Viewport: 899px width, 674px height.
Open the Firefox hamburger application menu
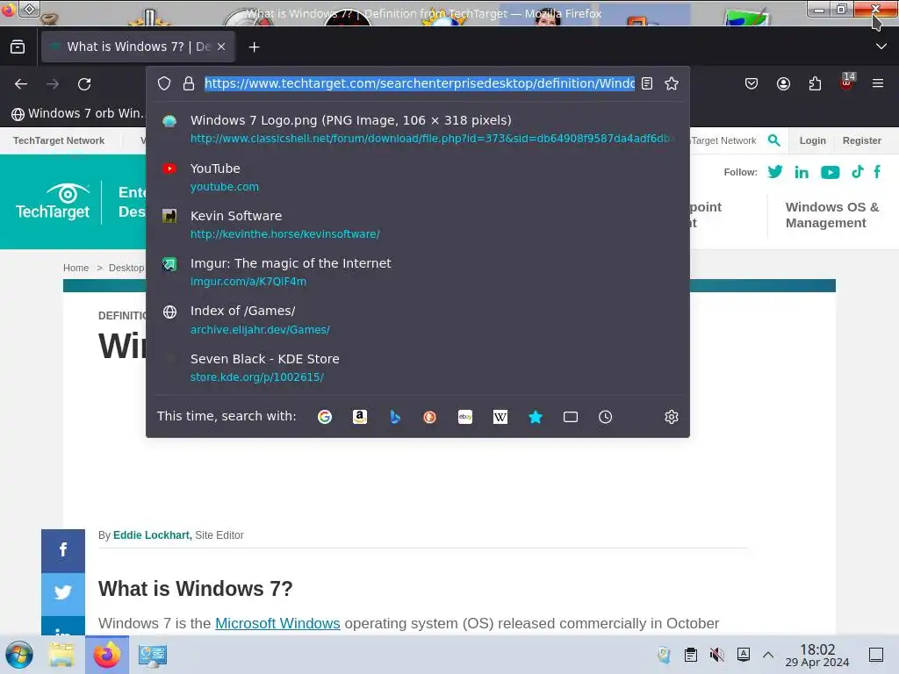point(878,84)
